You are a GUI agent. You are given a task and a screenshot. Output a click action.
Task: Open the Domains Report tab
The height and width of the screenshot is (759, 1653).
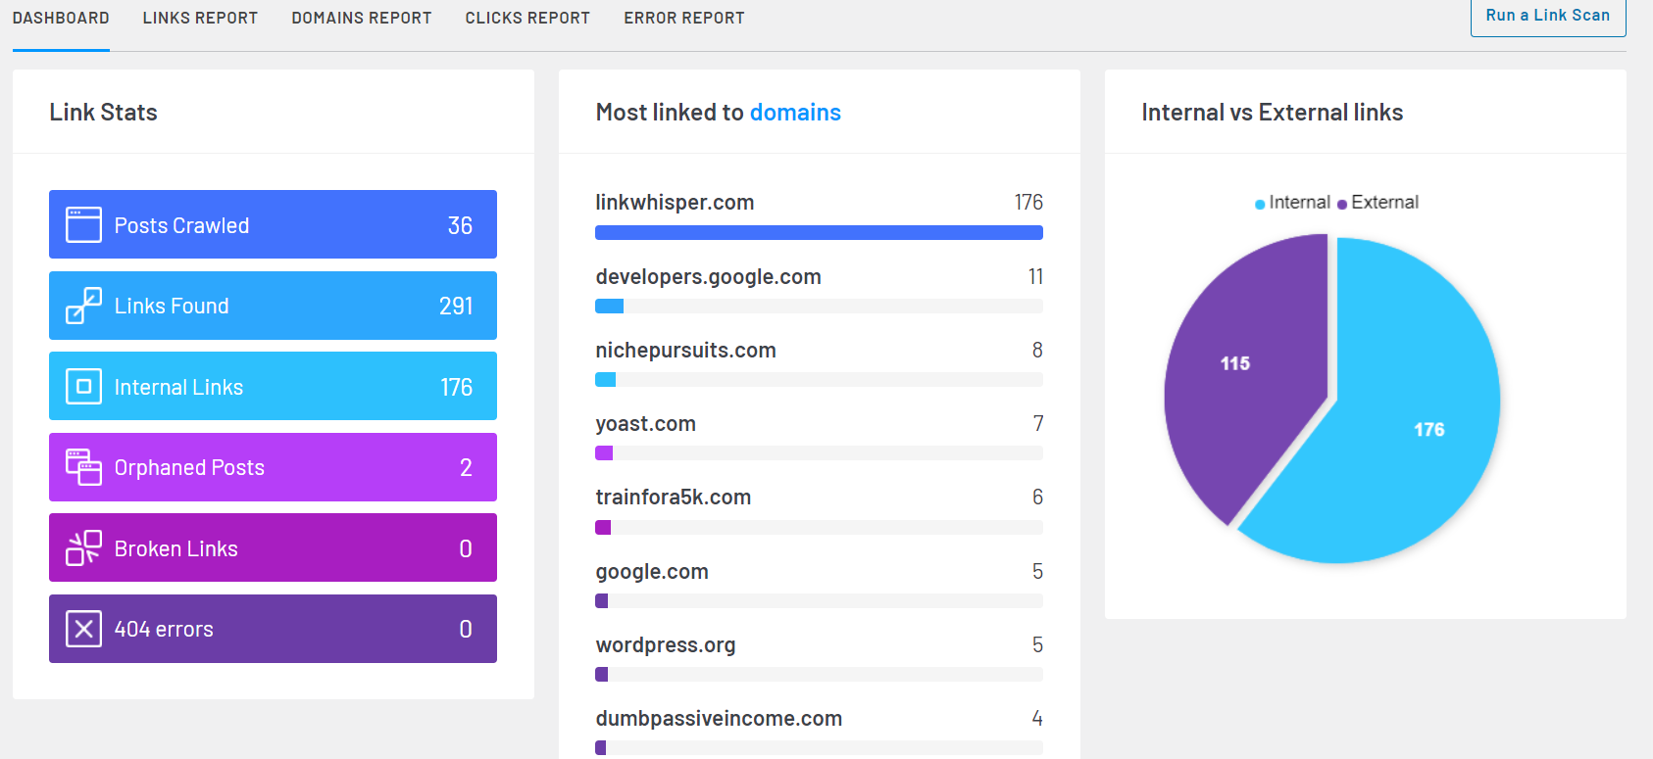(362, 18)
